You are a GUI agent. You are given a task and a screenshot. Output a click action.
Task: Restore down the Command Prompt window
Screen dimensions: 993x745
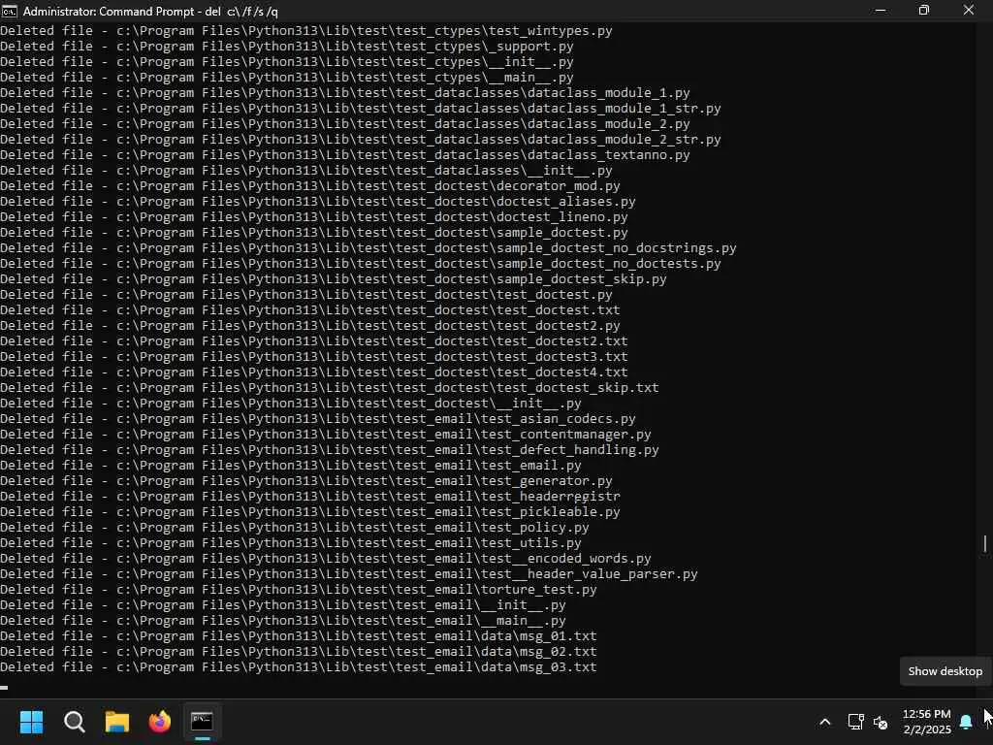tap(924, 11)
